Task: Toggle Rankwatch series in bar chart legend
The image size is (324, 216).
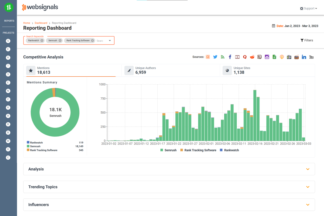Action: click(x=230, y=150)
